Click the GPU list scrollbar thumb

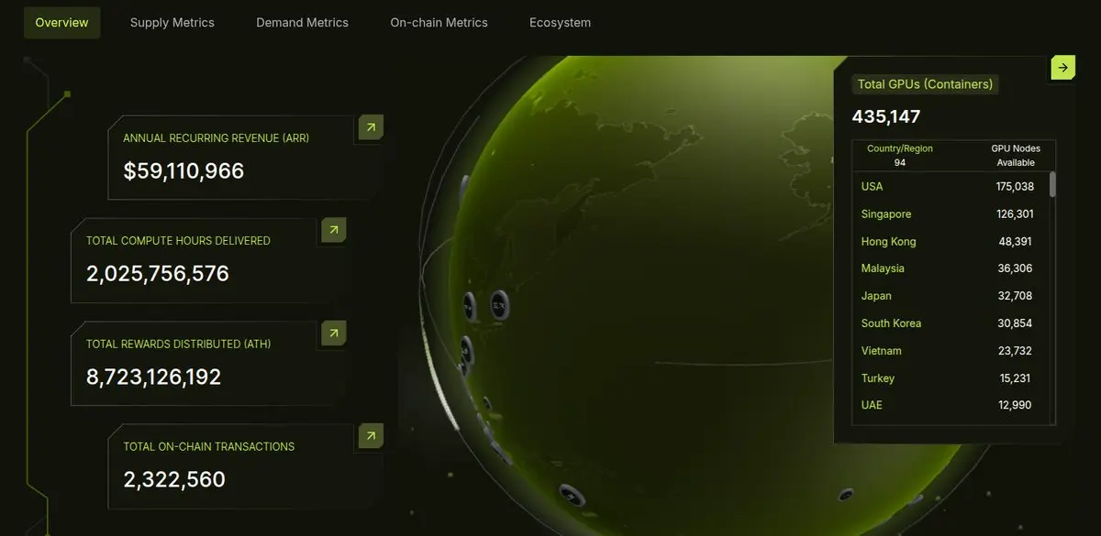[x=1052, y=184]
